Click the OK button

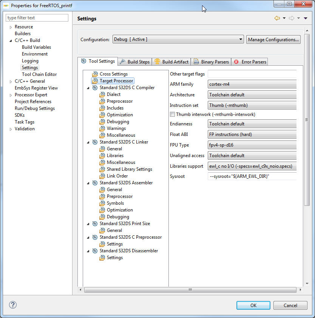pyautogui.click(x=253, y=305)
